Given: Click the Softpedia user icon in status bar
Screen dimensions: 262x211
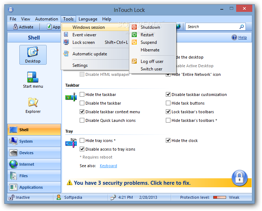Looking at the screenshot, I should 59,197.
